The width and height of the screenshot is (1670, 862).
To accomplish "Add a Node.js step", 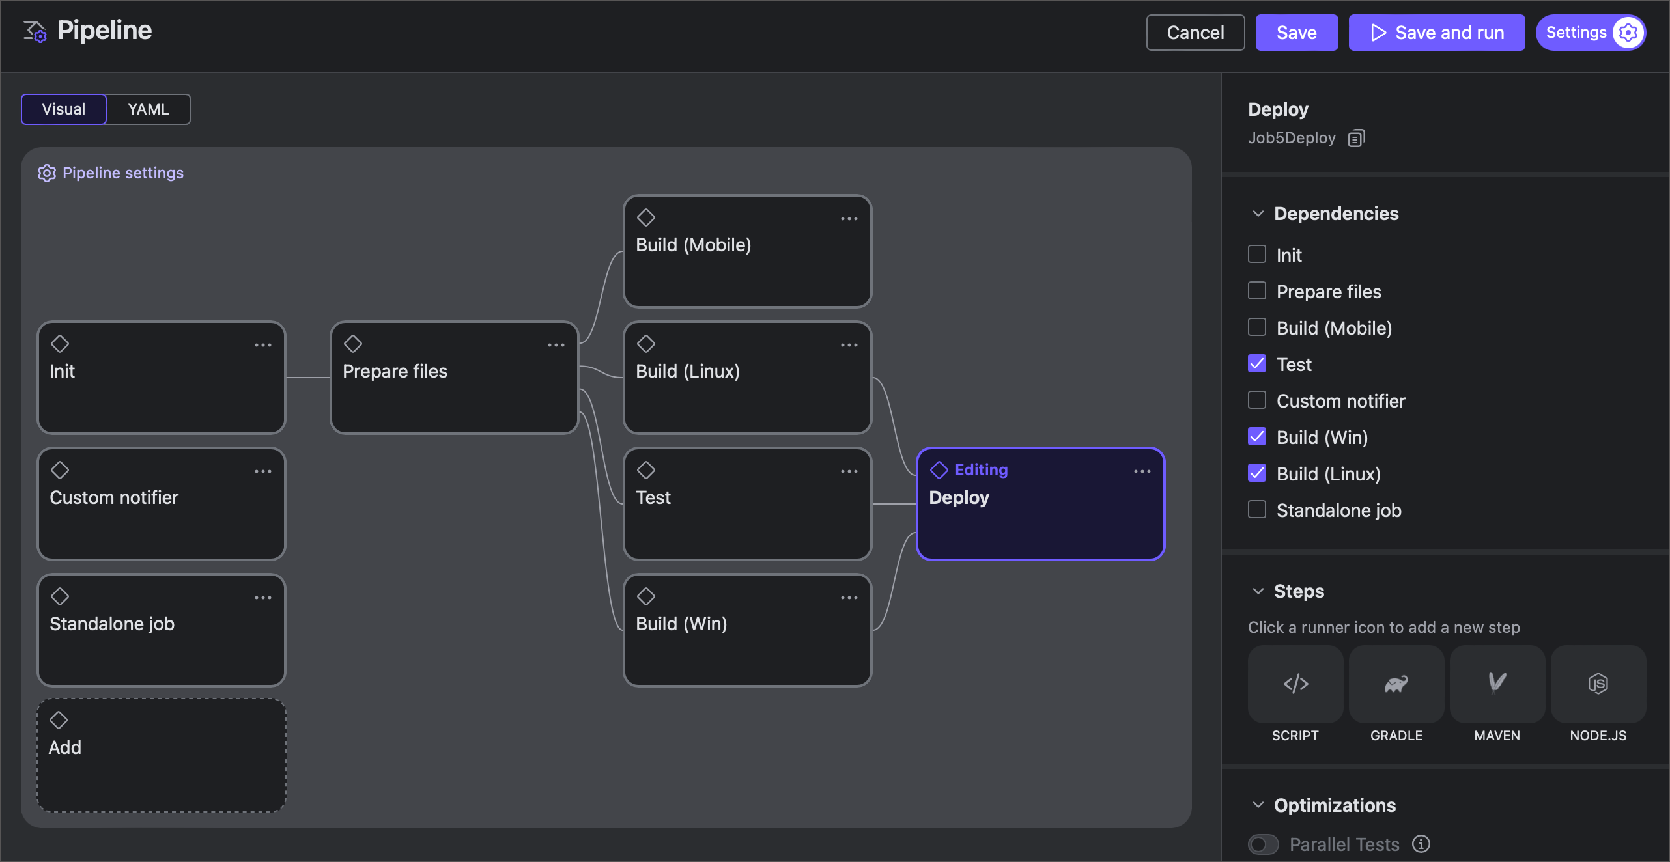I will pyautogui.click(x=1598, y=684).
